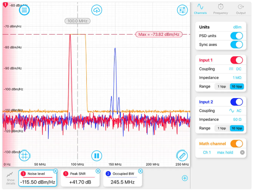
Task: Open the hamburger main menu
Action: click(x=24, y=10)
